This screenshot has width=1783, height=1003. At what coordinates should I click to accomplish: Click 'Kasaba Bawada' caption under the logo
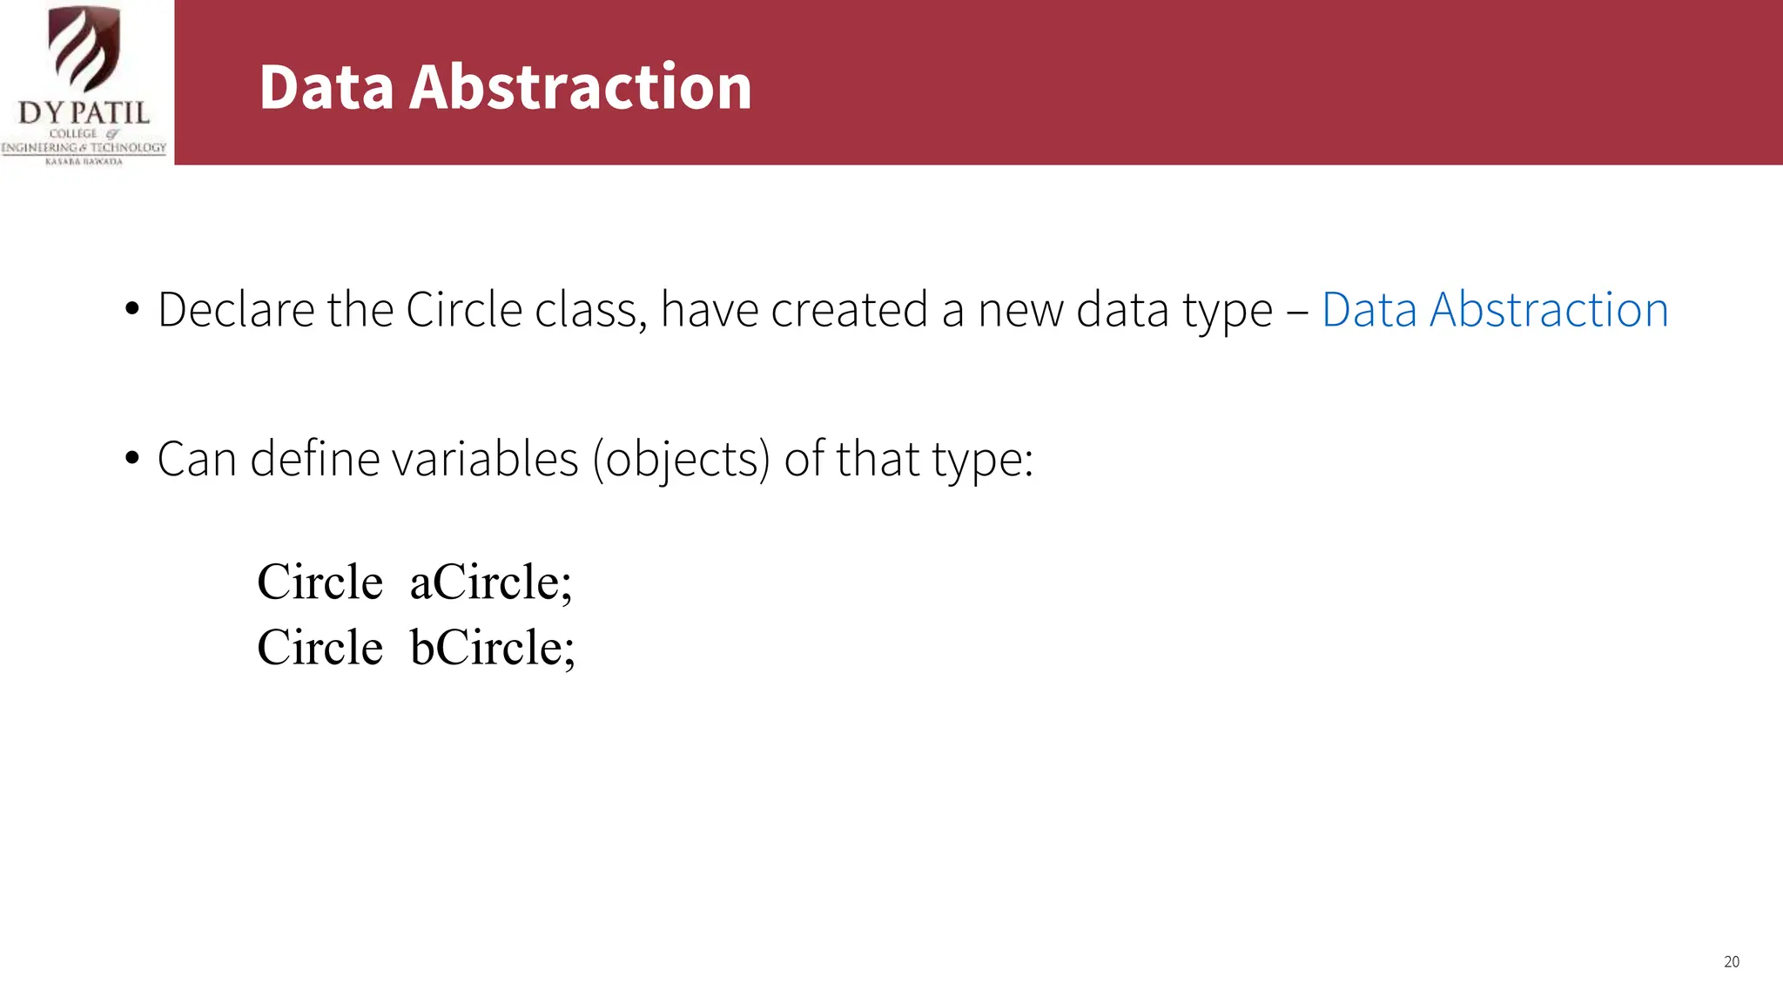pyautogui.click(x=84, y=161)
